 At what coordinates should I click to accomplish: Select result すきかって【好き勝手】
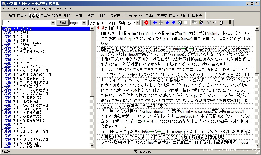(25, 90)
